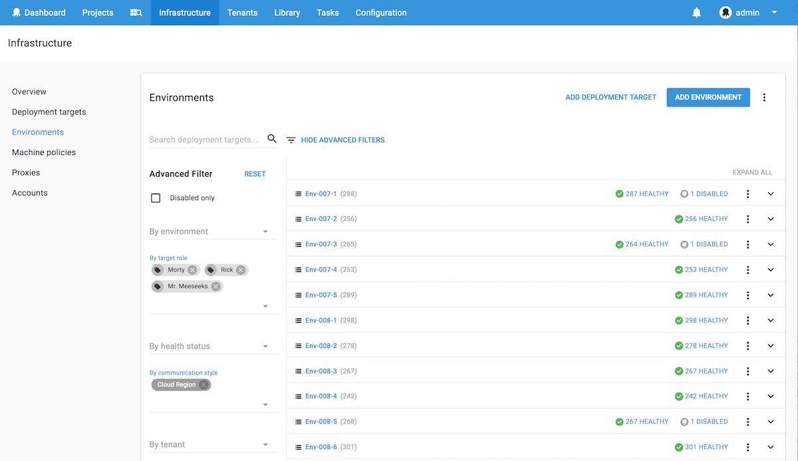Click the Add Environment button
Viewport: 798px width, 461px height.
click(x=708, y=97)
